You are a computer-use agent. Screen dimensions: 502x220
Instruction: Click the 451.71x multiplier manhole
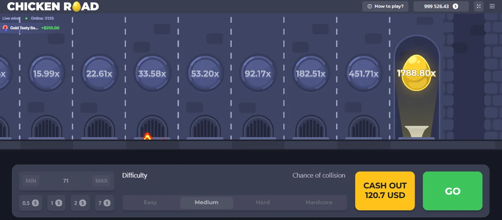coord(363,73)
